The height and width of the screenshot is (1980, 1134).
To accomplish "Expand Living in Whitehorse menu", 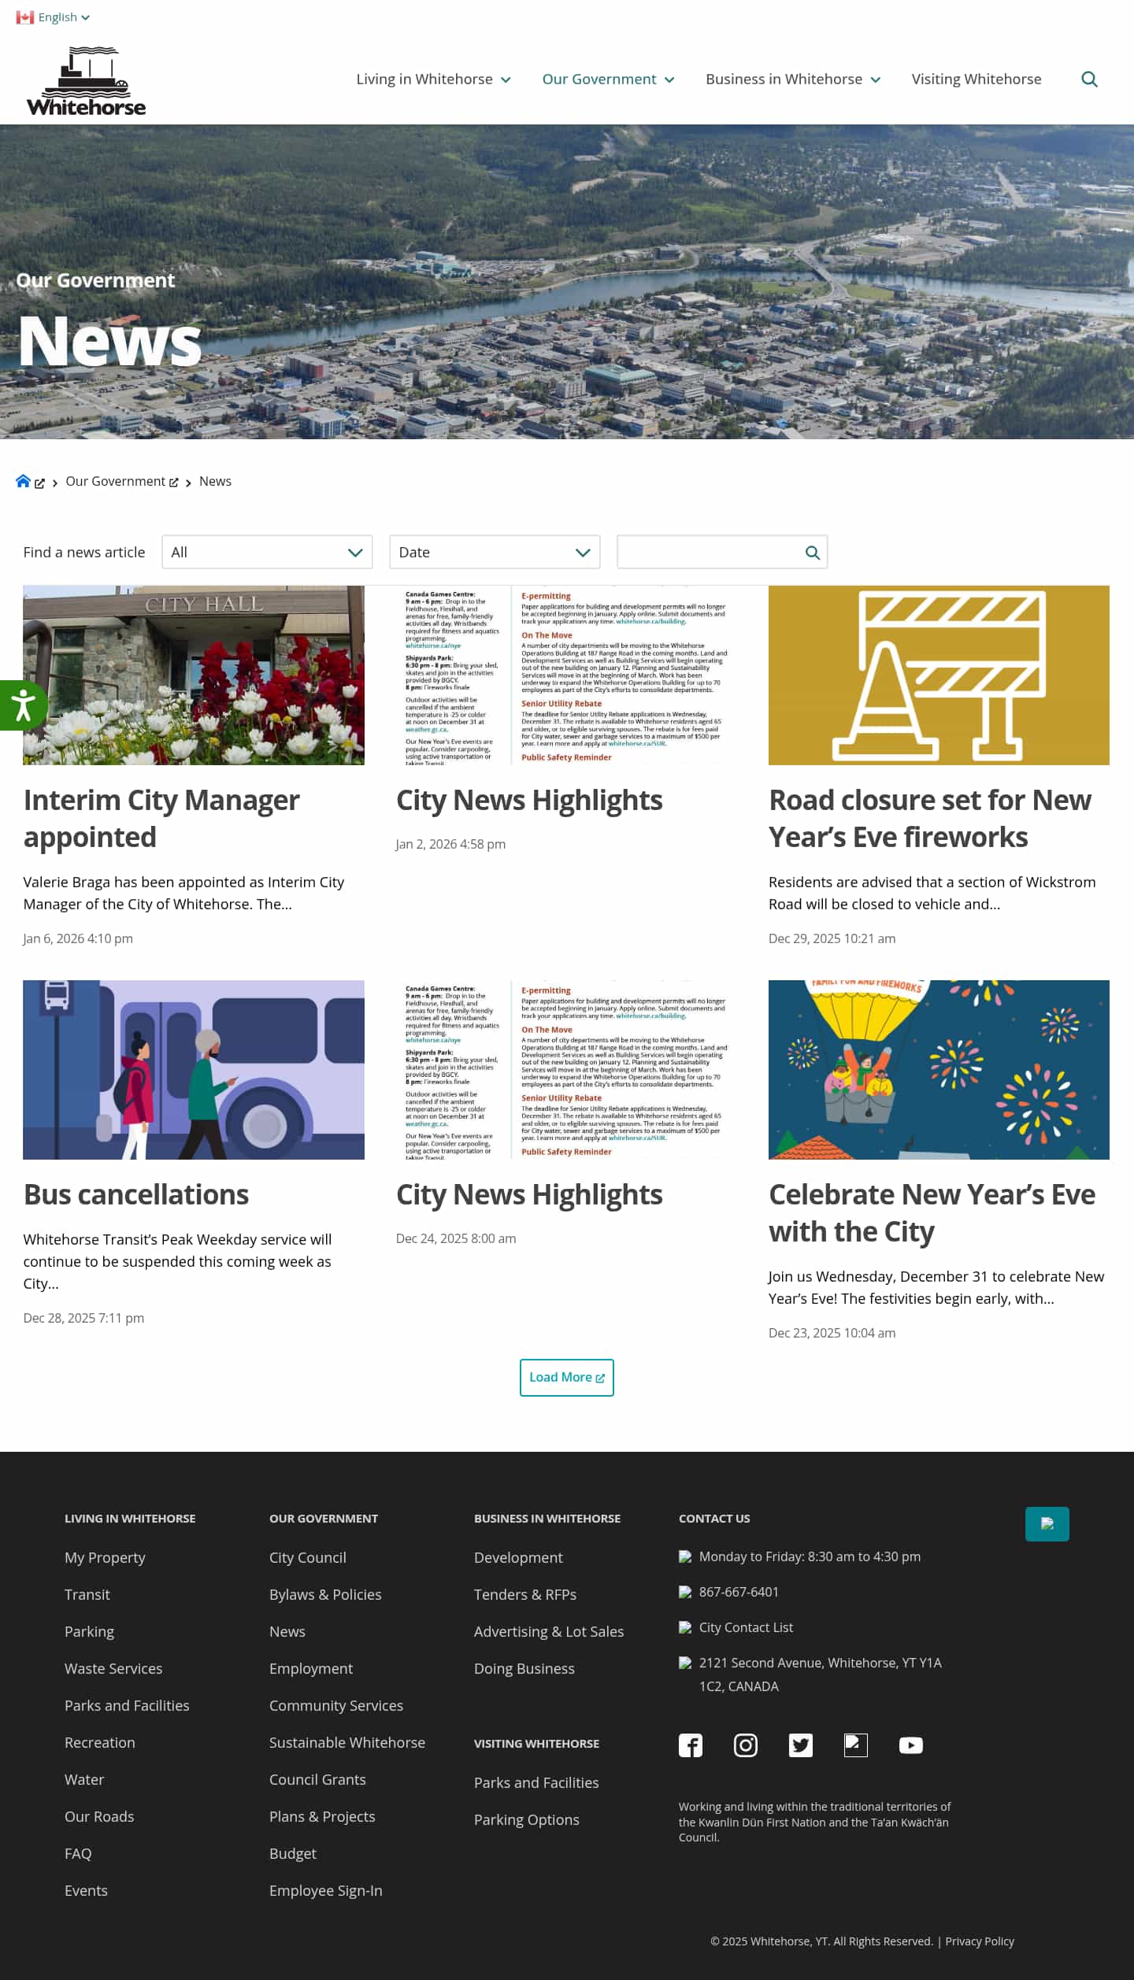I will [x=434, y=80].
